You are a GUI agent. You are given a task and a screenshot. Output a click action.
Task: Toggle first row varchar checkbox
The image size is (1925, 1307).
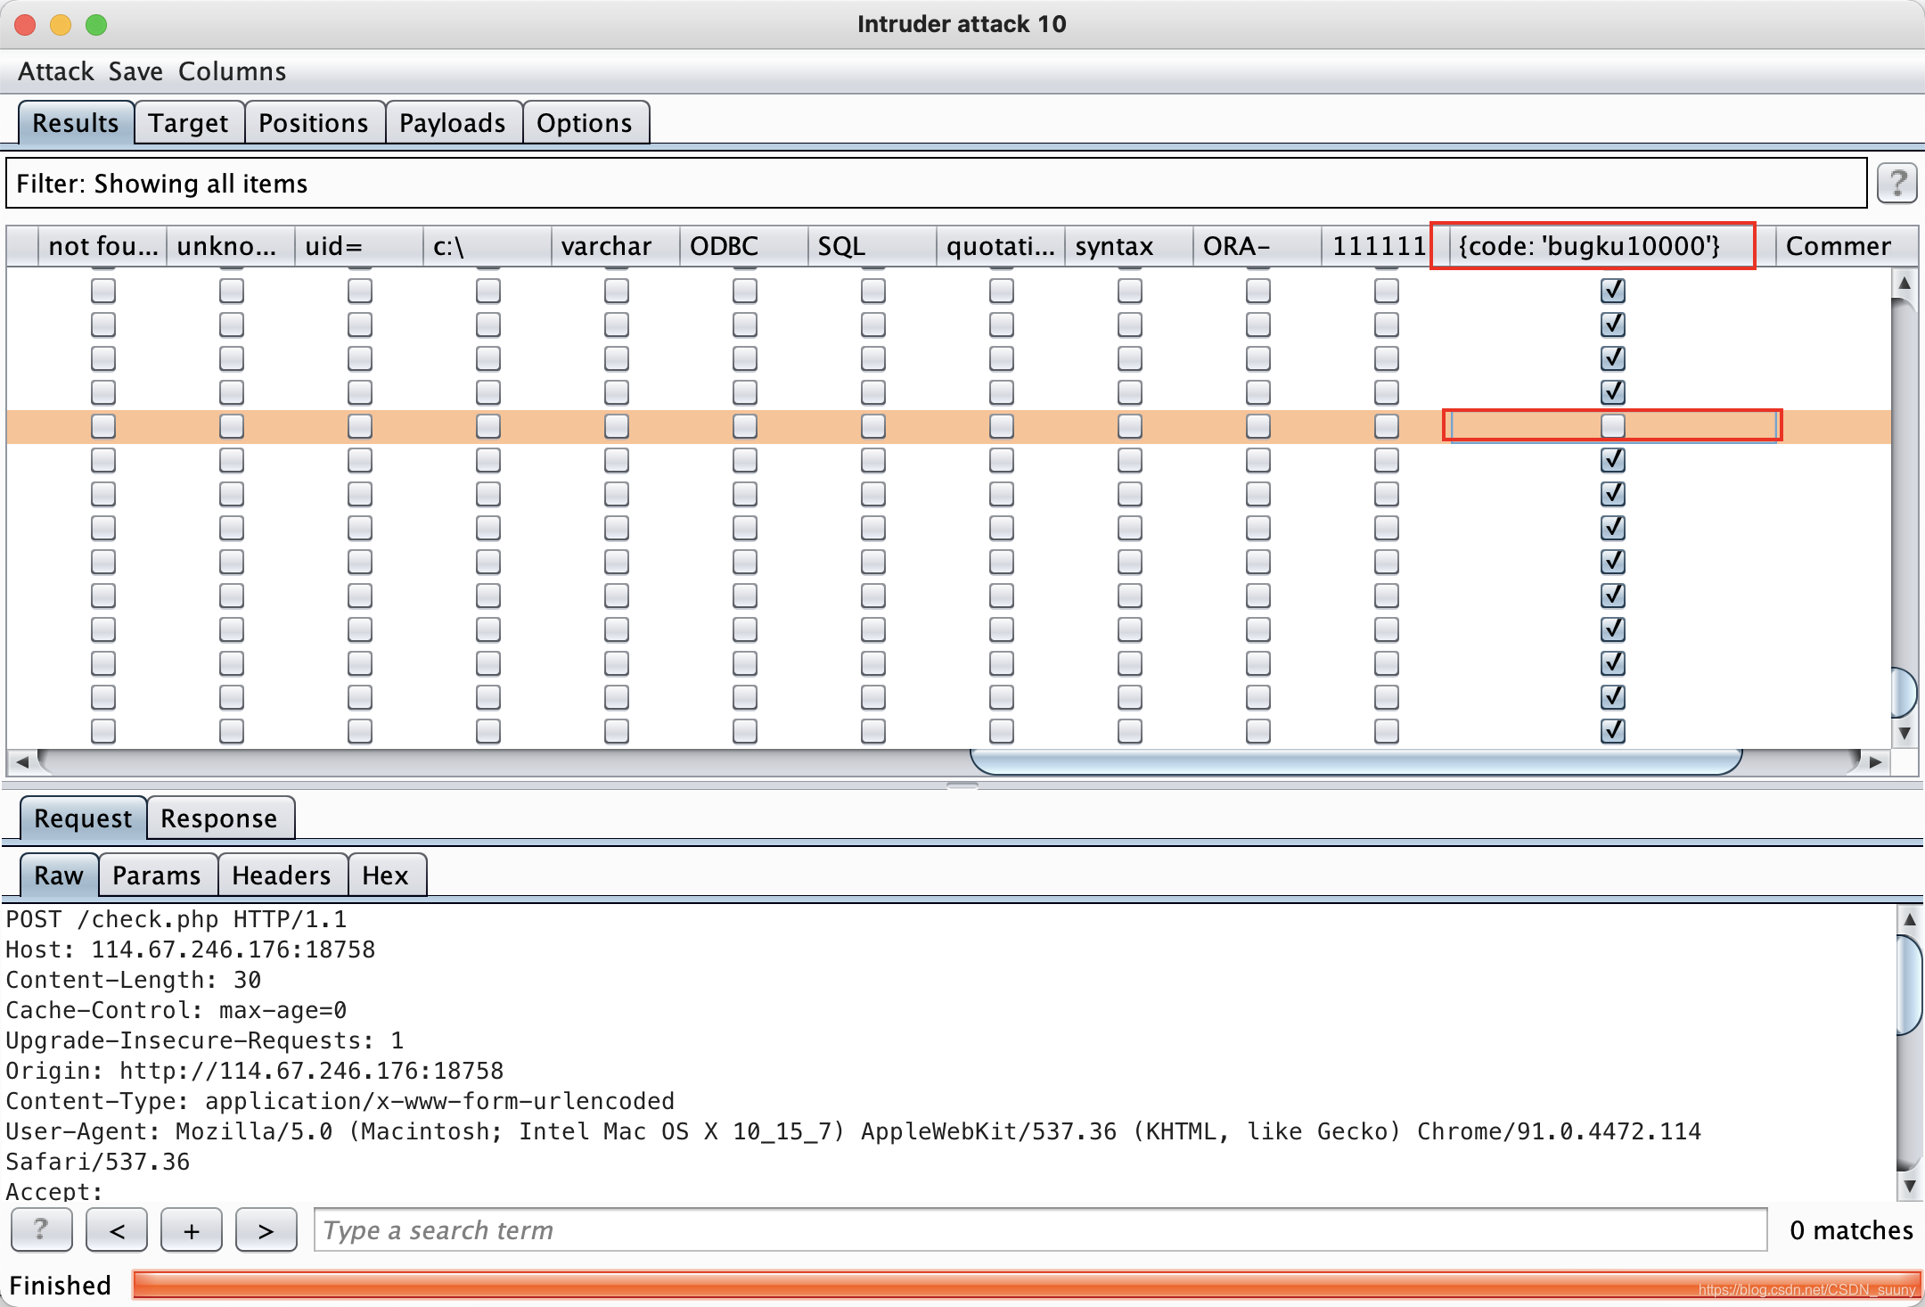click(x=617, y=291)
